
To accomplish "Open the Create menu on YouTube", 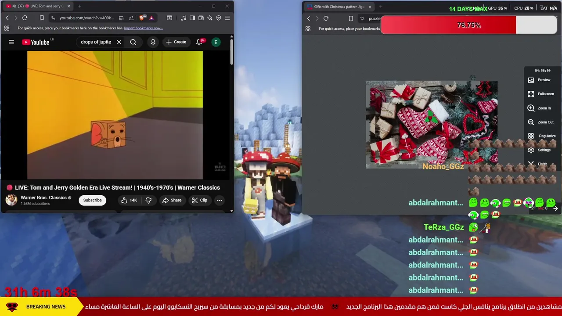I will point(176,42).
